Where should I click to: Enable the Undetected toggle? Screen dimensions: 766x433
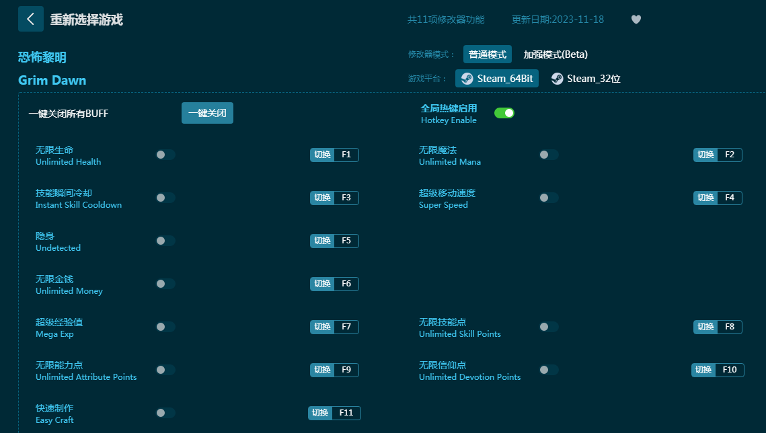pos(165,241)
